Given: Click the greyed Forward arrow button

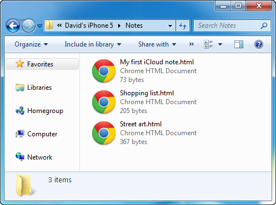Looking at the screenshot, I should click(28, 25).
